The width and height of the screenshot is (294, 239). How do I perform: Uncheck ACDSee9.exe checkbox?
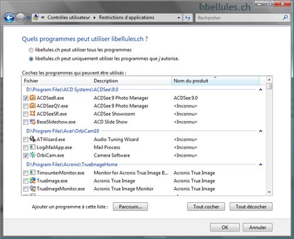coord(26,98)
